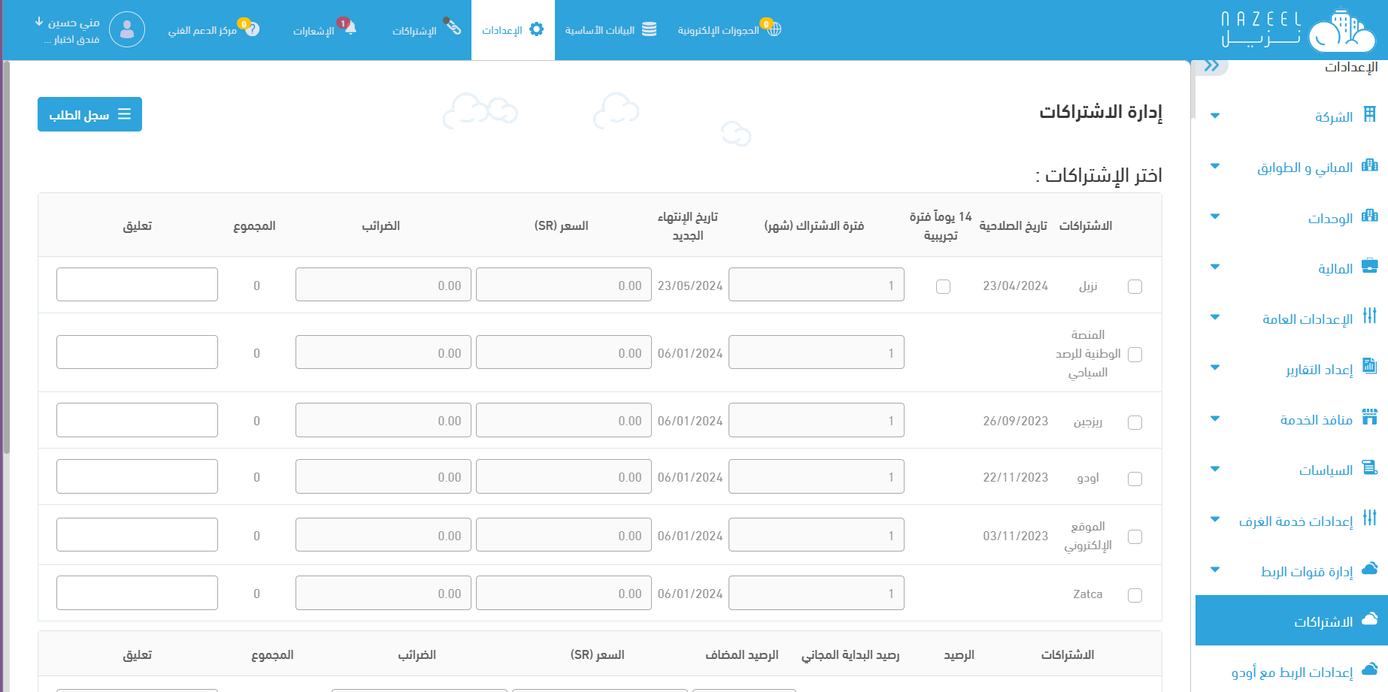
Task: Open إعدادات الربط مع أودو link
Action: pos(1291,672)
